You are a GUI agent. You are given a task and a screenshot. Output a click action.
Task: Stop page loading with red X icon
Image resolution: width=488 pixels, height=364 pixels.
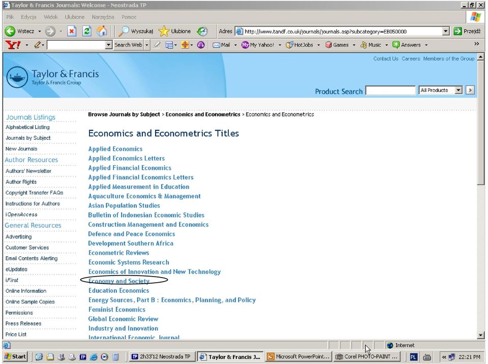[72, 31]
